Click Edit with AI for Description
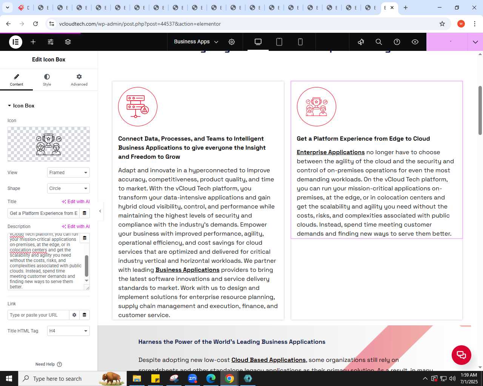The height and width of the screenshot is (386, 483). [76, 227]
